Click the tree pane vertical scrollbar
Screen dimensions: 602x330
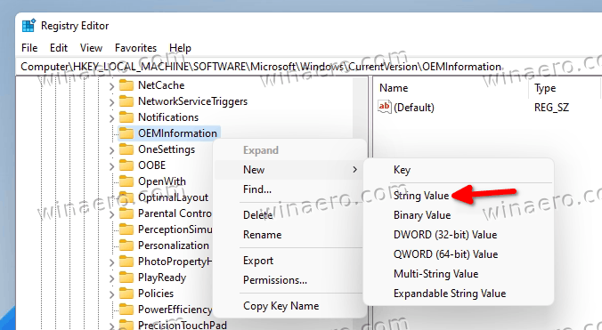(x=360, y=108)
